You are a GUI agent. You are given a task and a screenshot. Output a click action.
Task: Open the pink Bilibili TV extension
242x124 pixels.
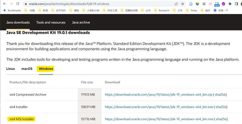click(x=211, y=4)
